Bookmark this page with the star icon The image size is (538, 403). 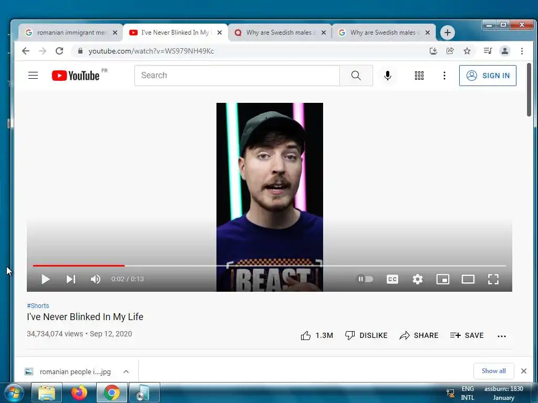[467, 51]
